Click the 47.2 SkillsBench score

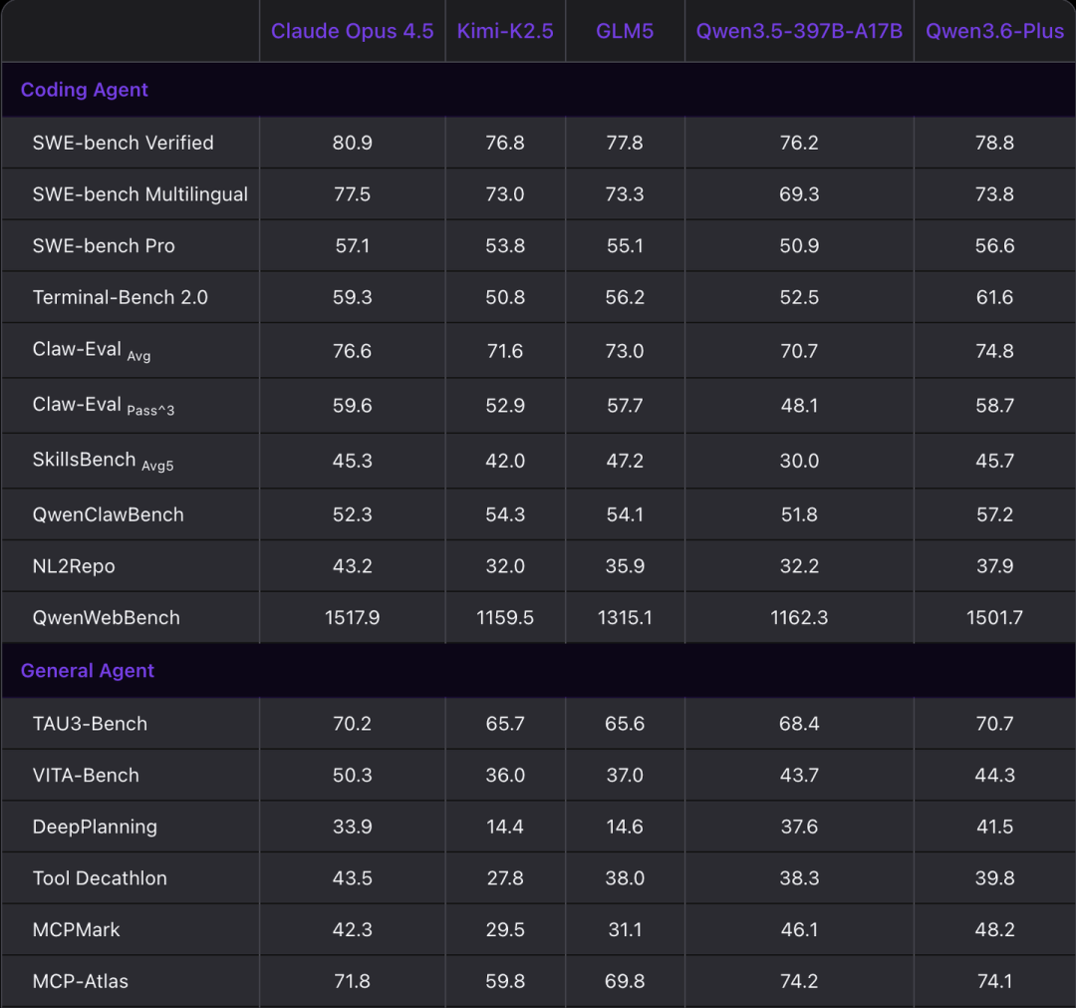coord(625,461)
